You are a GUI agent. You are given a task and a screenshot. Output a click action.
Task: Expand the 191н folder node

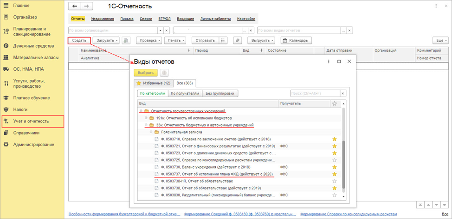[146, 118]
